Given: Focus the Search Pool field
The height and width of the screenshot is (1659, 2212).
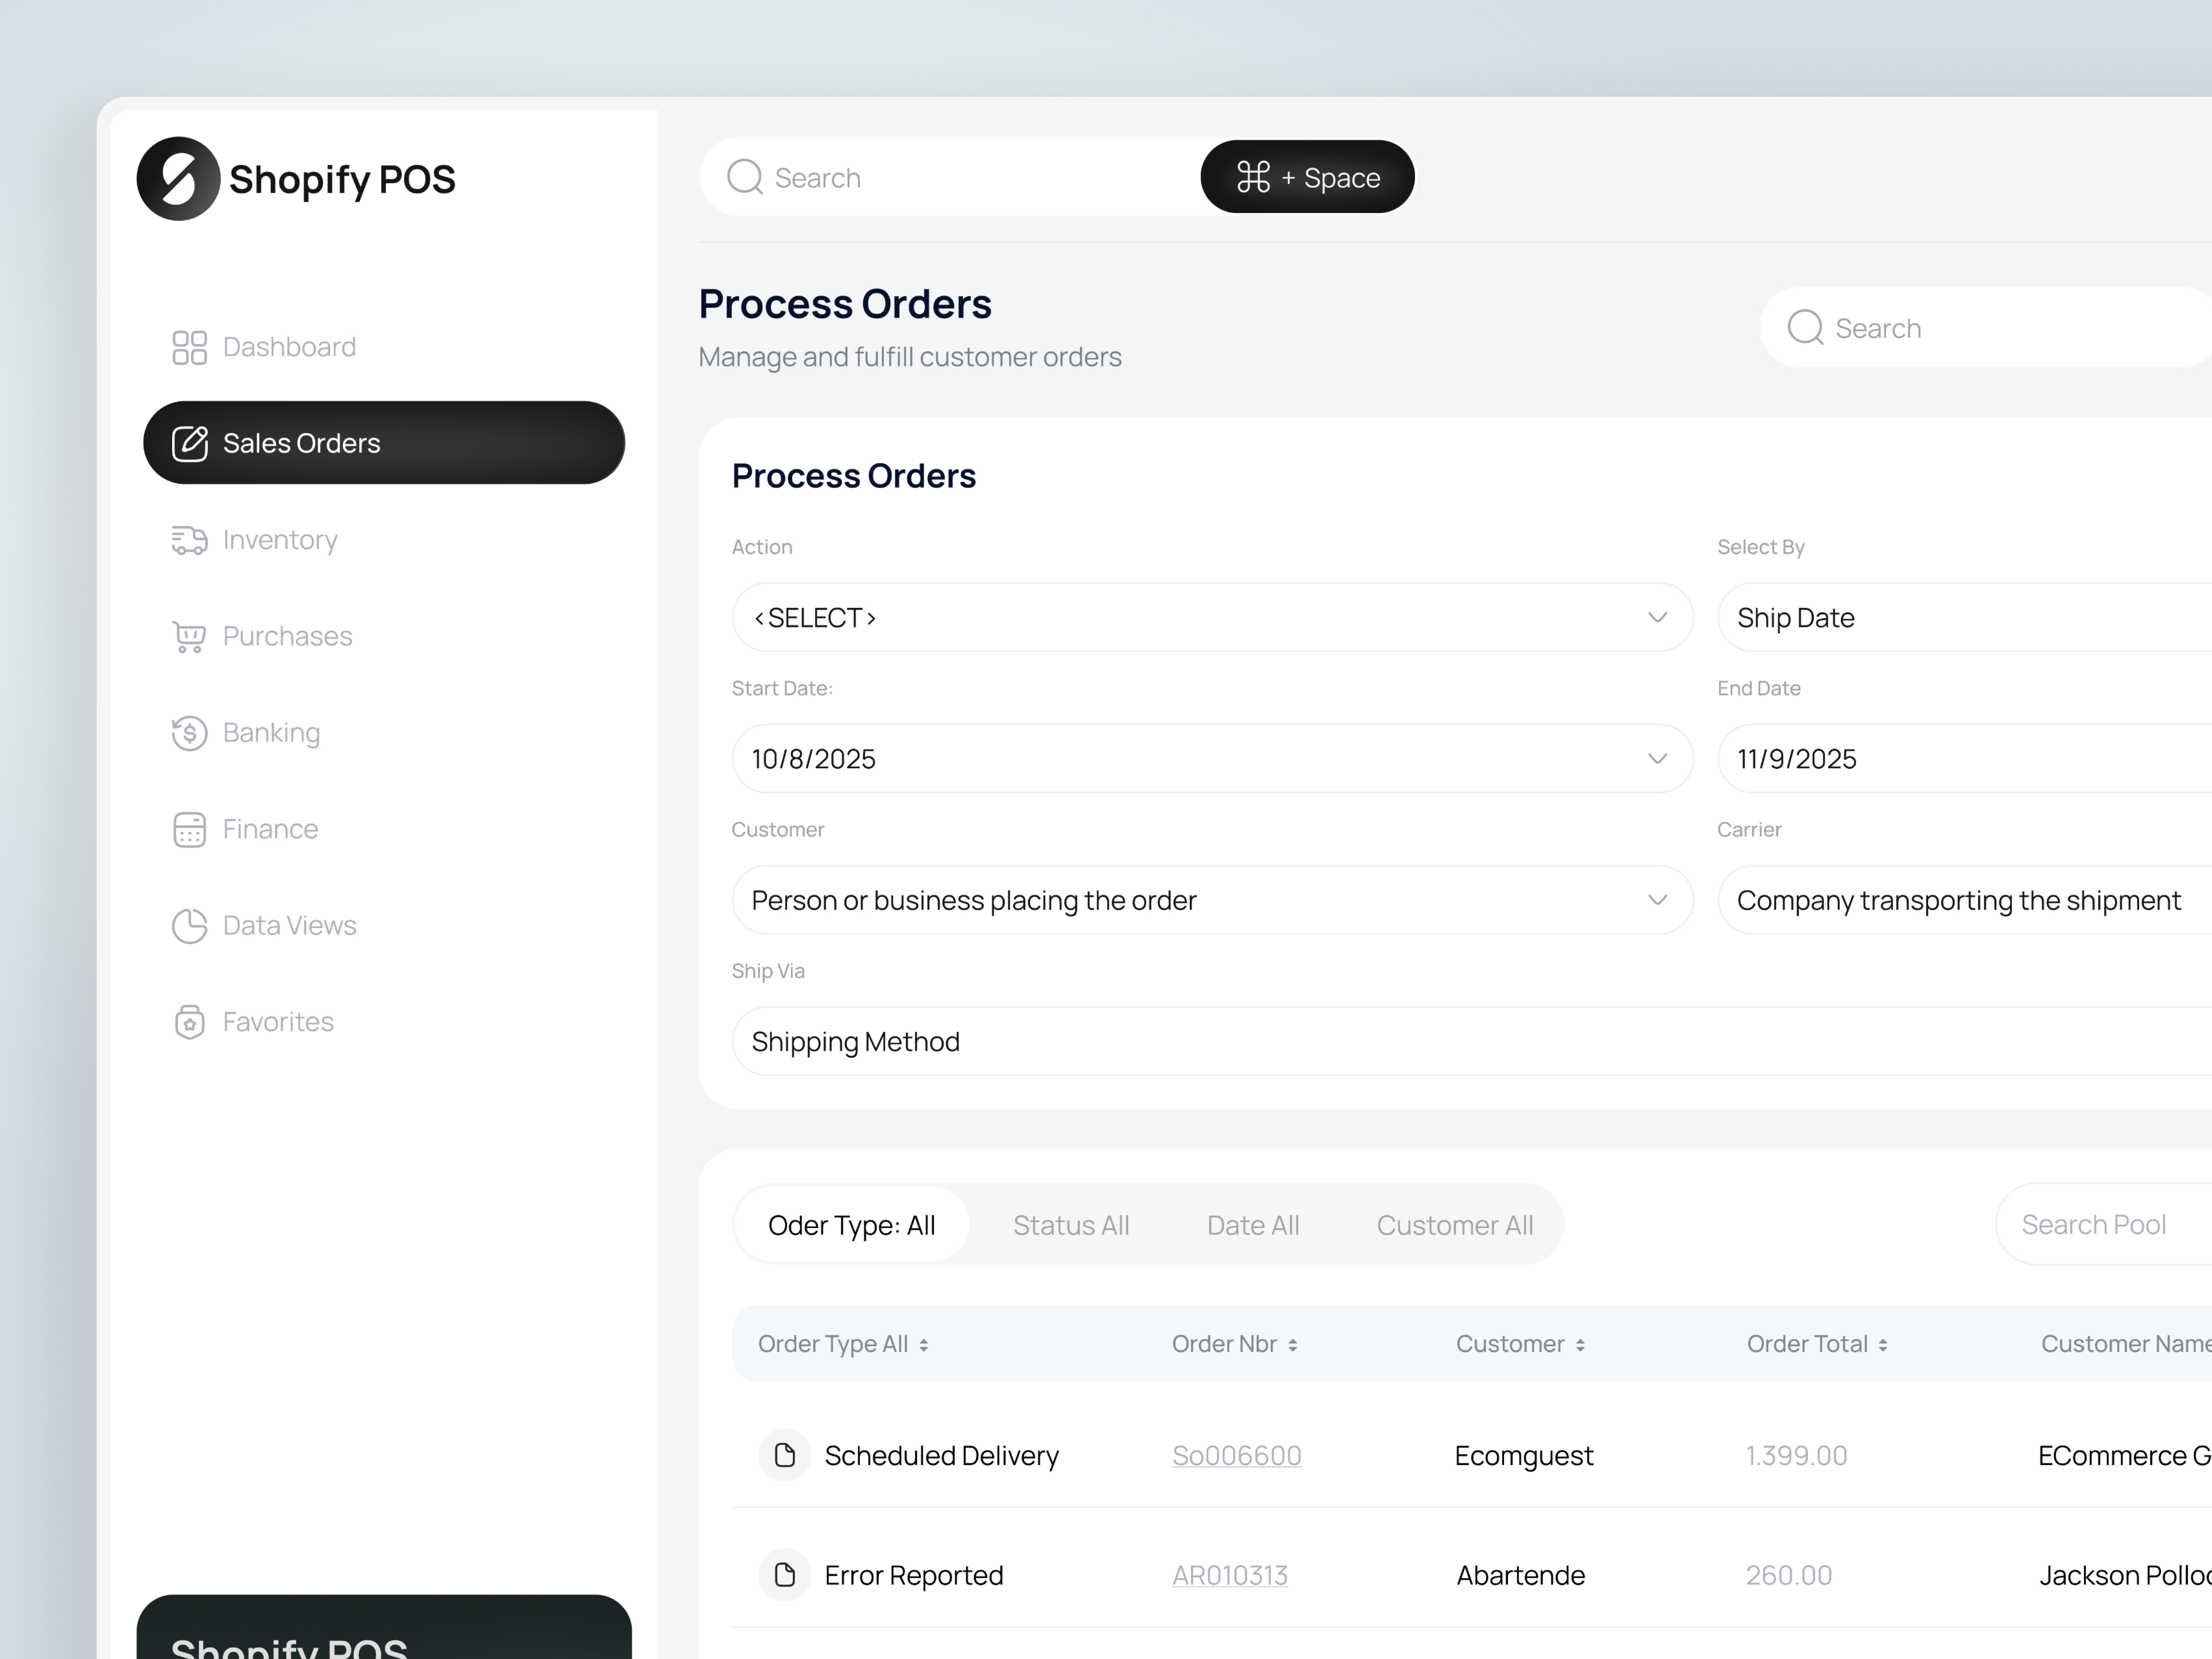Looking at the screenshot, I should click(2104, 1224).
